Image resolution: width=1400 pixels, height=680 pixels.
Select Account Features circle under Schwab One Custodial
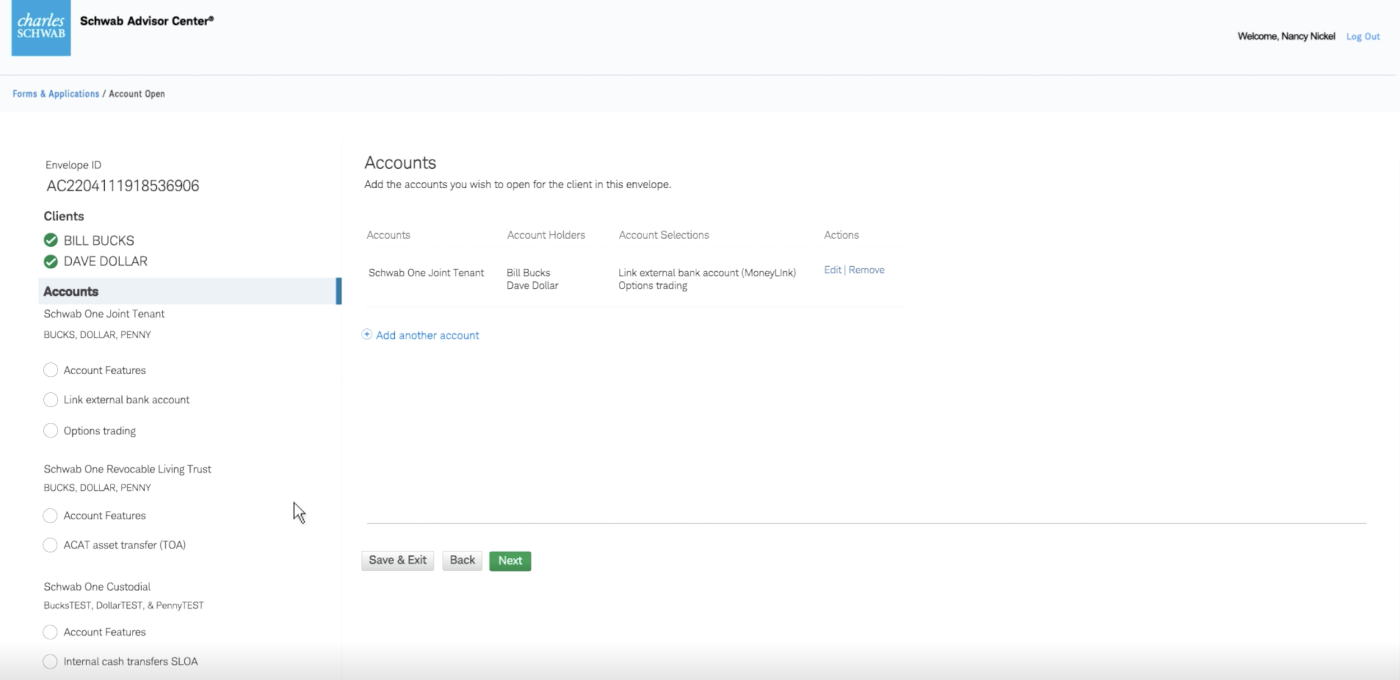(50, 632)
